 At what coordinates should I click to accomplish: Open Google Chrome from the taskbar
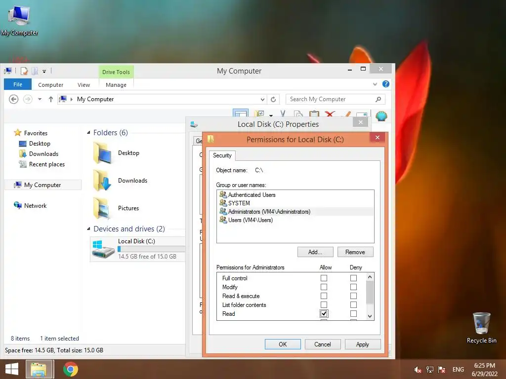[x=71, y=369]
